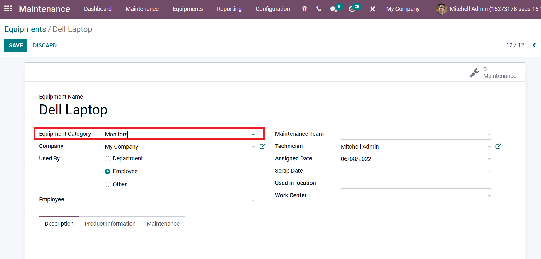Image resolution: width=541 pixels, height=259 pixels.
Task: Open Technician external link icon
Action: (498, 146)
